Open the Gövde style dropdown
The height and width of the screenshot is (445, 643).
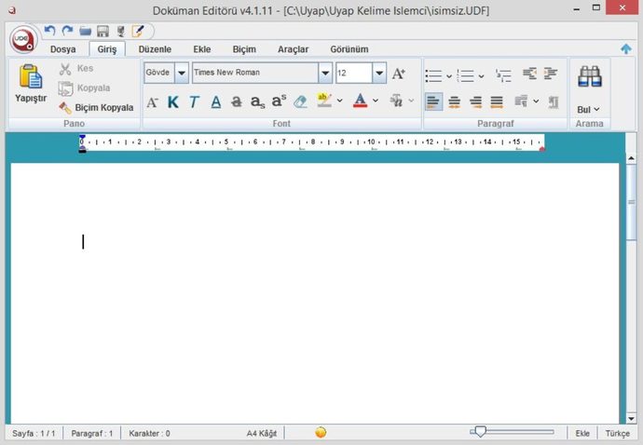[x=182, y=73]
